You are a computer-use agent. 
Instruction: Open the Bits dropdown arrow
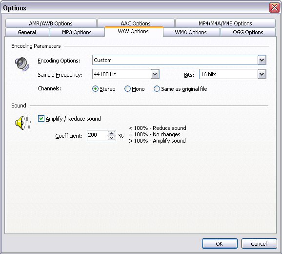[262, 74]
